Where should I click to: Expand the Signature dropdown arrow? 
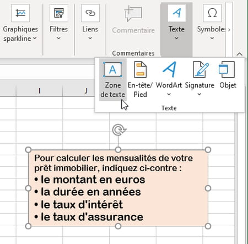point(200,94)
